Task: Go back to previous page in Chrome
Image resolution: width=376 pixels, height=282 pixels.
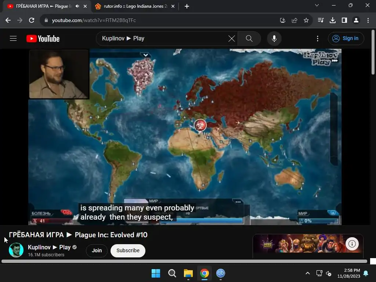Action: coord(8,21)
